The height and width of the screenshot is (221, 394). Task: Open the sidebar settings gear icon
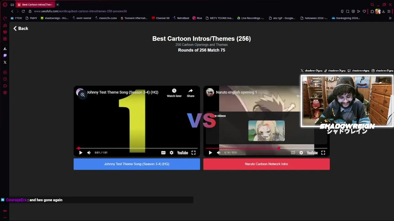coord(5,93)
